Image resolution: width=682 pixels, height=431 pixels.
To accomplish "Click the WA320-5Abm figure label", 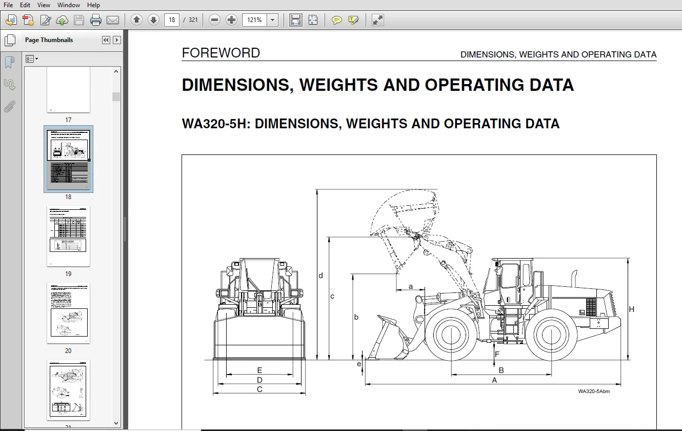I will point(594,391).
